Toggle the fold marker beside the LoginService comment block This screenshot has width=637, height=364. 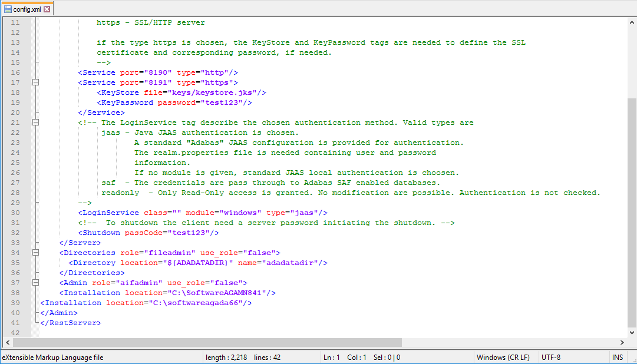click(35, 122)
